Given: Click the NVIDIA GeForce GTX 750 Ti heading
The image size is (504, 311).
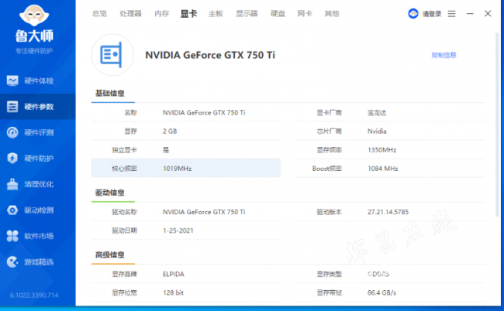Looking at the screenshot, I should pyautogui.click(x=210, y=55).
